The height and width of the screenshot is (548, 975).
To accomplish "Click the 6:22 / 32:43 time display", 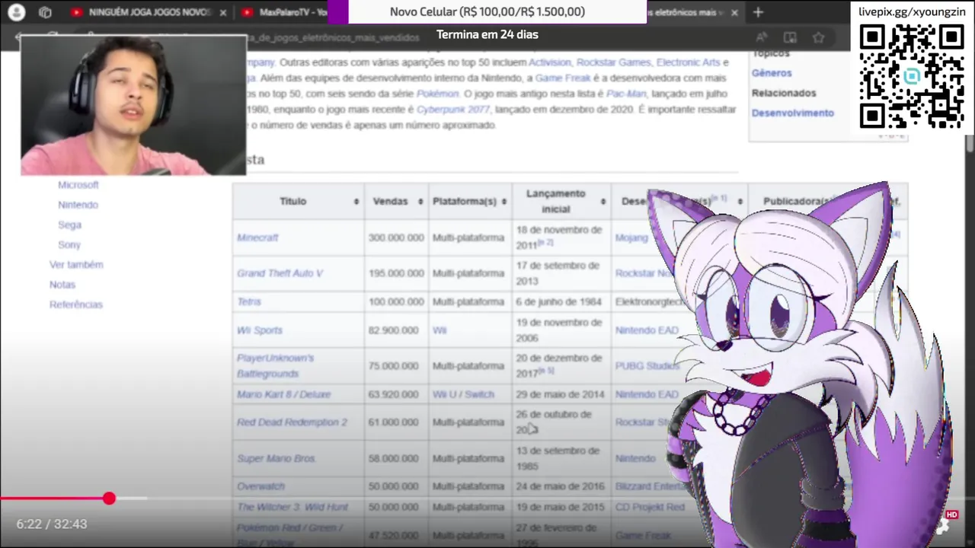I will tap(52, 524).
